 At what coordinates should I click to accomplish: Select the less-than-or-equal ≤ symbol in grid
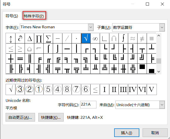click(x=11, y=49)
